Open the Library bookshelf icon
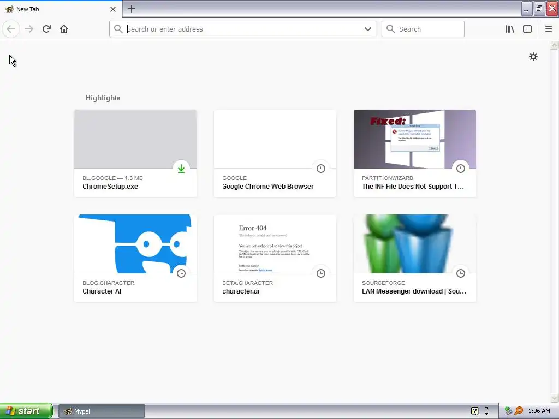This screenshot has height=419, width=559. 510,29
